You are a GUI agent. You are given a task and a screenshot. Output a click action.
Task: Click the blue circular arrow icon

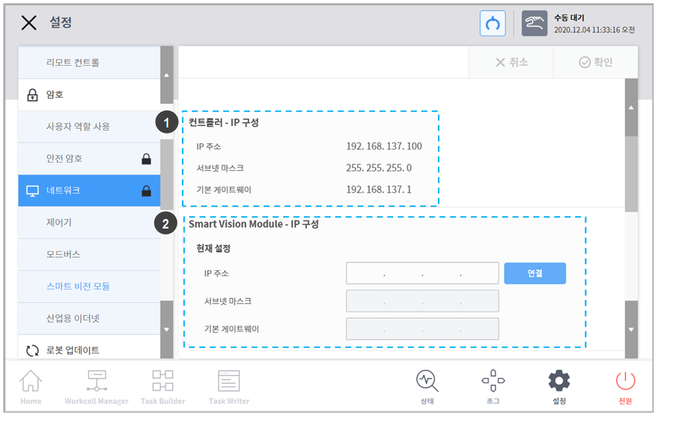tap(492, 23)
